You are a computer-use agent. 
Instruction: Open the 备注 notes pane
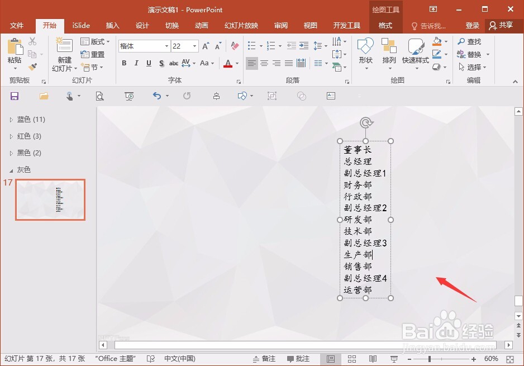(264, 359)
